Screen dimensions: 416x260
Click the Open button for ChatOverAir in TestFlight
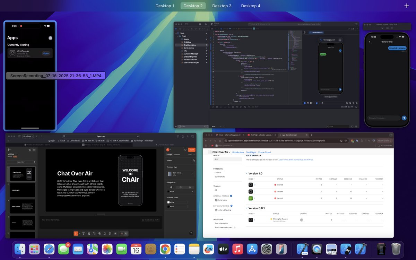46,53
